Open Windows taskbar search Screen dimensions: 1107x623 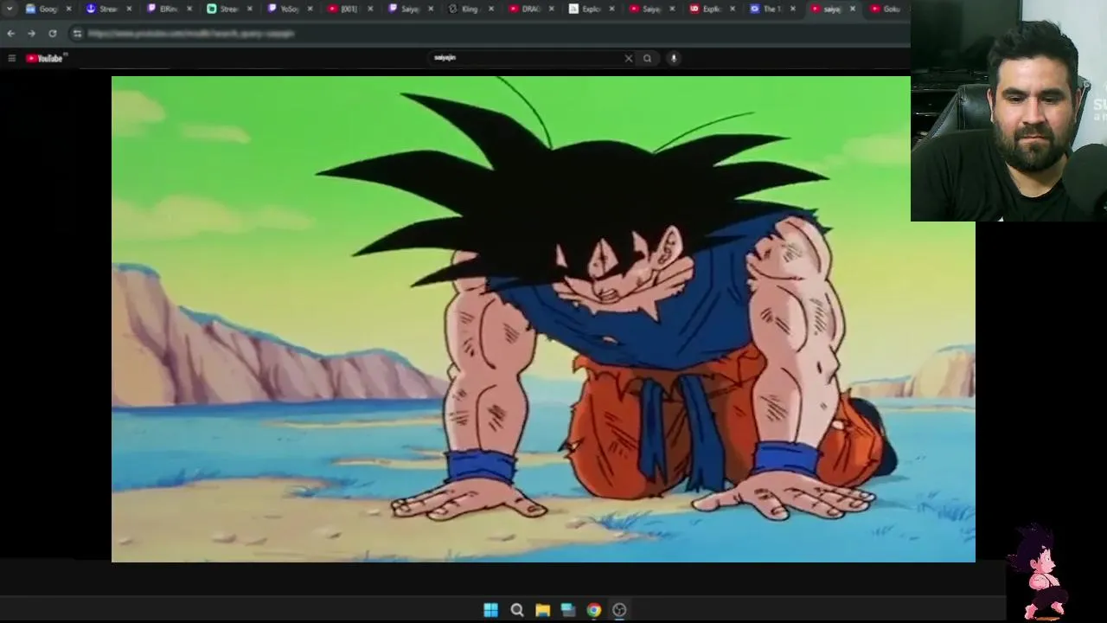(x=516, y=610)
